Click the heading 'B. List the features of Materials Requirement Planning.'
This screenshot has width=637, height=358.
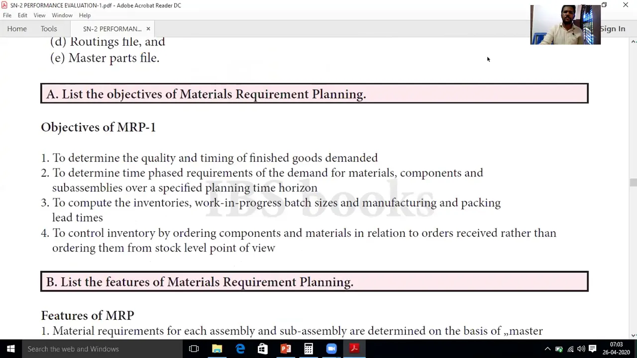coord(200,282)
